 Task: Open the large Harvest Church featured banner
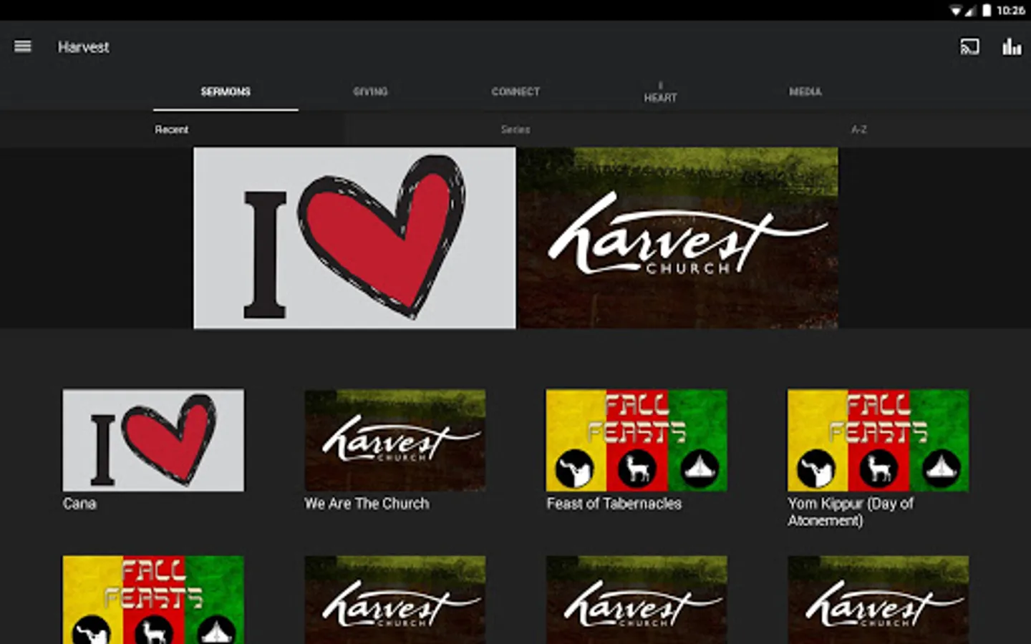[x=677, y=238]
